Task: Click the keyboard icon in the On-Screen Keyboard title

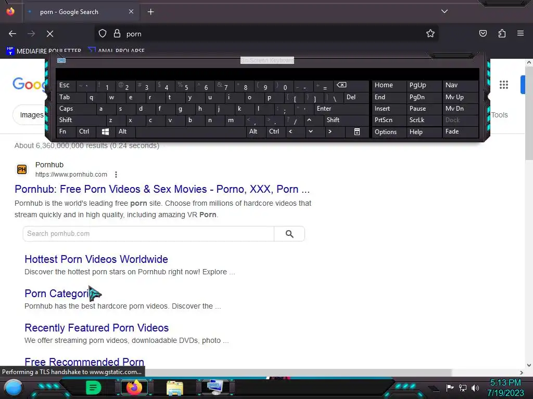Action: pos(61,60)
